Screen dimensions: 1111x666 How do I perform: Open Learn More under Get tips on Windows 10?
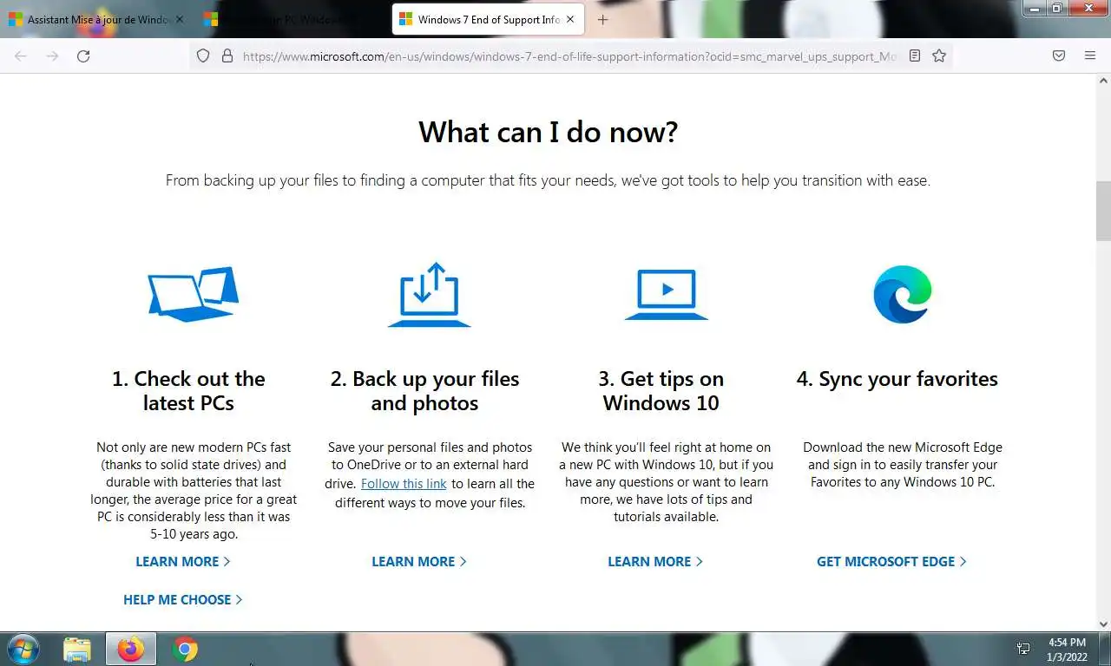655,562
